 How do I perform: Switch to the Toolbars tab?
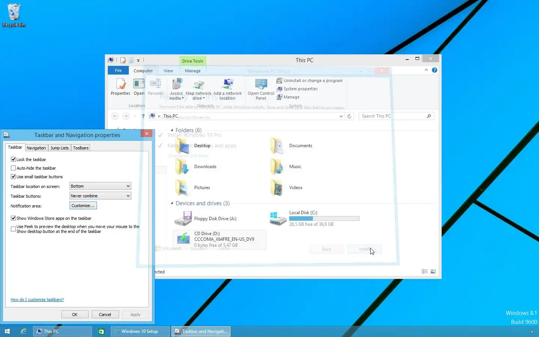[x=81, y=148]
